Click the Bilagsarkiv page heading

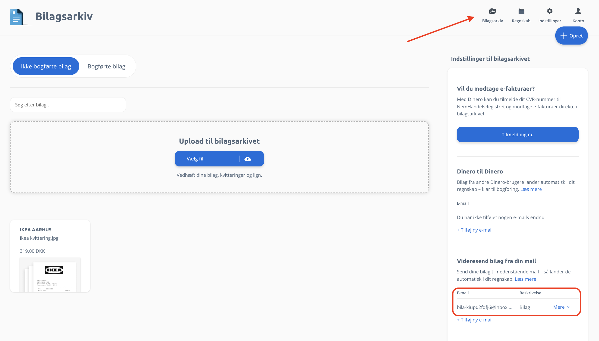64,16
